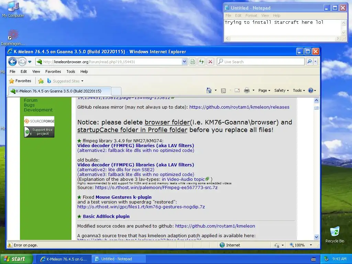Click the Internet security zone status

tap(230, 245)
